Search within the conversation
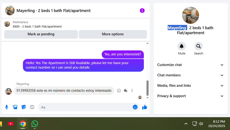This screenshot has height=130, width=230. 199,46
